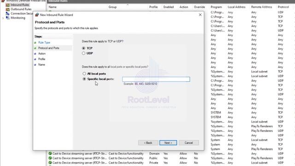The image size is (295, 166).
Task: Click the firewall wizard title bar icon
Action: coord(37,15)
